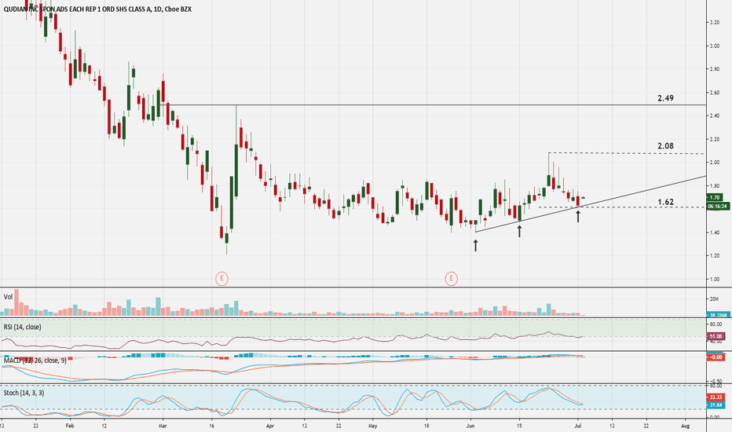
Task: Select the dashed horizontal line at 2.08
Action: pos(625,153)
